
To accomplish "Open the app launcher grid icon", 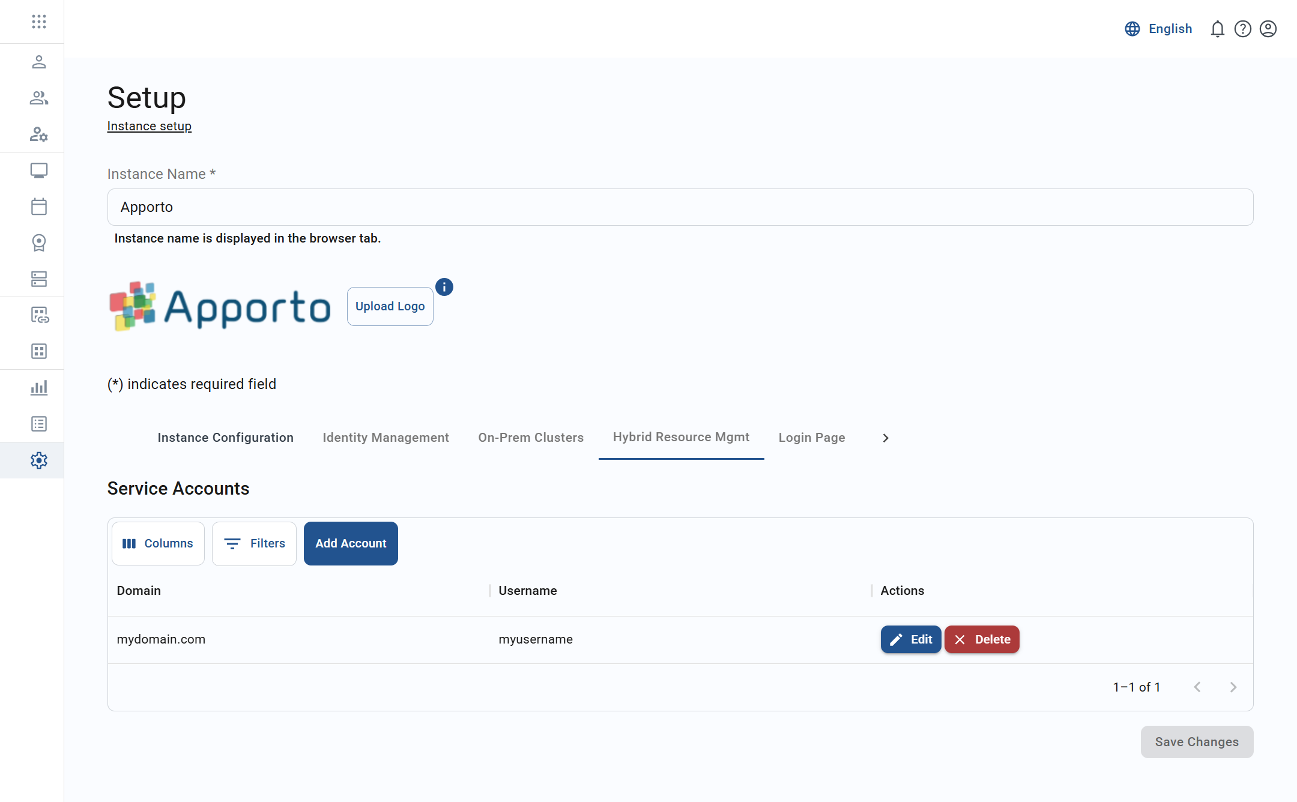I will tap(39, 22).
